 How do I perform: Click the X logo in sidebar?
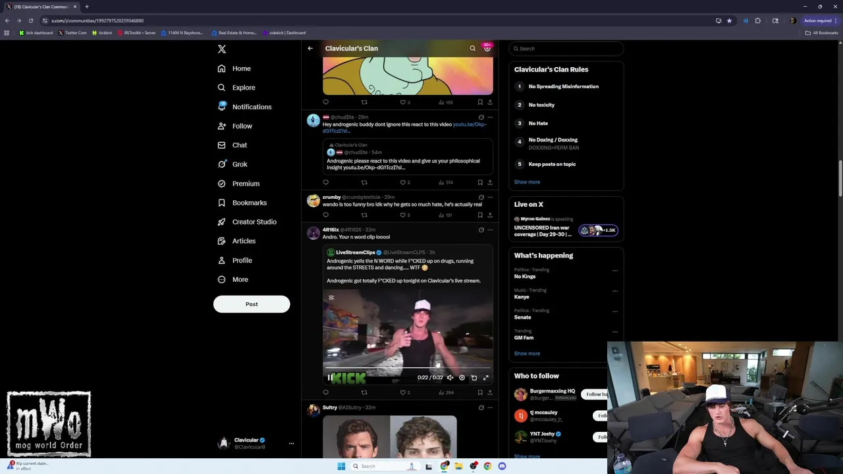tap(222, 49)
